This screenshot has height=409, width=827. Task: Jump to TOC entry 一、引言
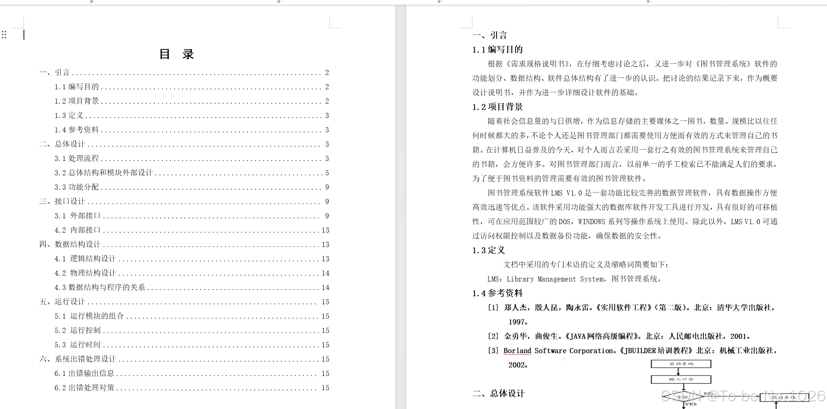[54, 72]
